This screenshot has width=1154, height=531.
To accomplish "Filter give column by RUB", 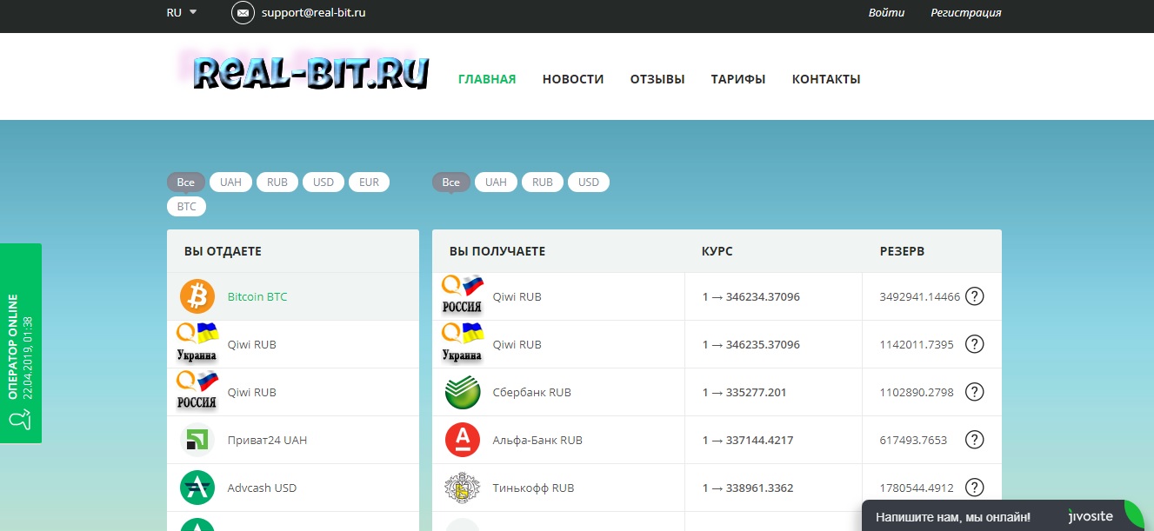I will point(277,183).
